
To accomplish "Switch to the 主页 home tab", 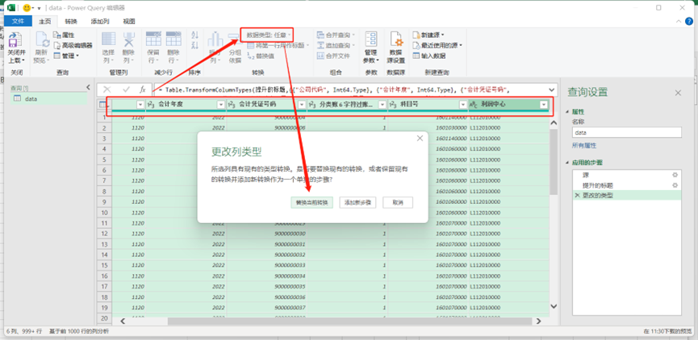I will [45, 21].
